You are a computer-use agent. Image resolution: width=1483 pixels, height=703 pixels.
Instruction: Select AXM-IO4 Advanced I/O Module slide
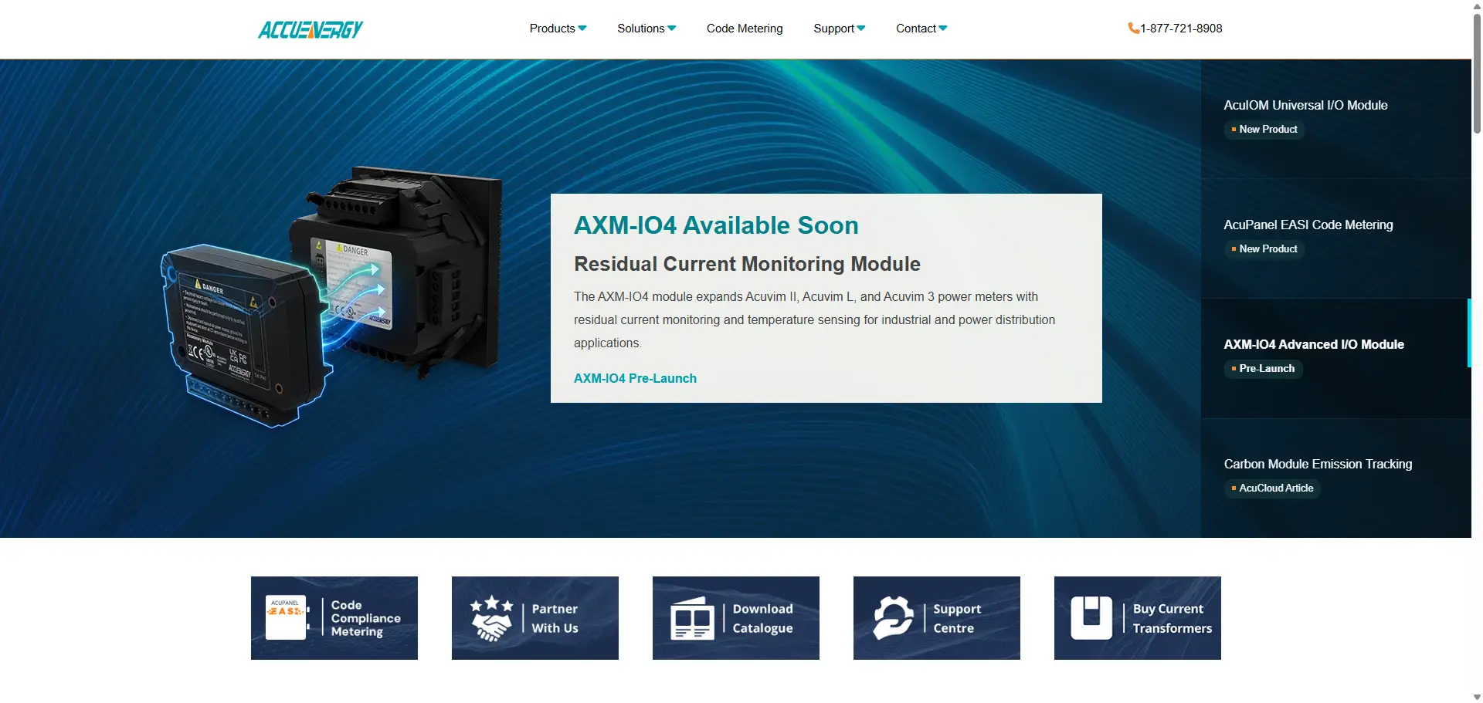(x=1336, y=358)
